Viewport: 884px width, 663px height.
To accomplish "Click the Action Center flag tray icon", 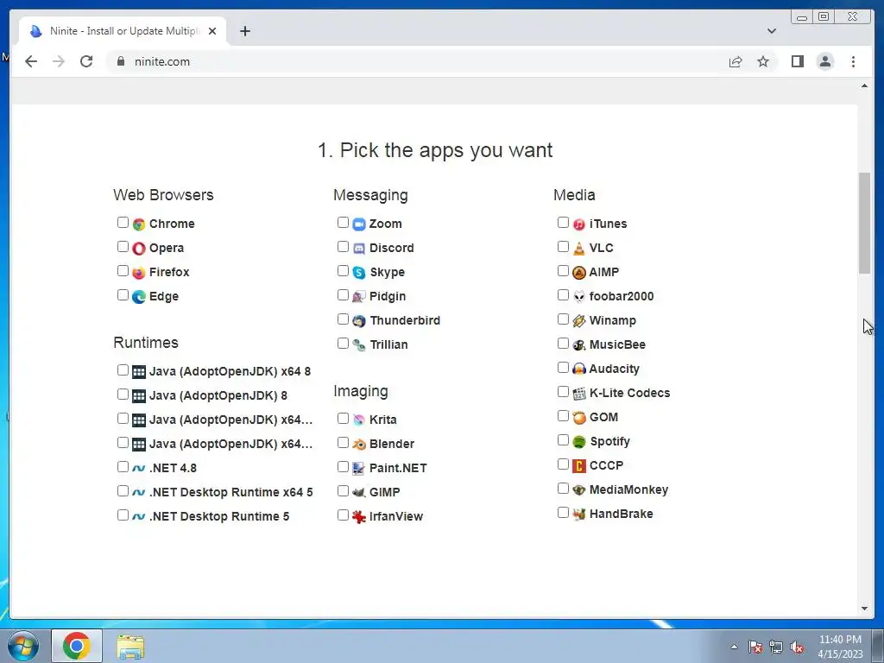I will coord(755,647).
